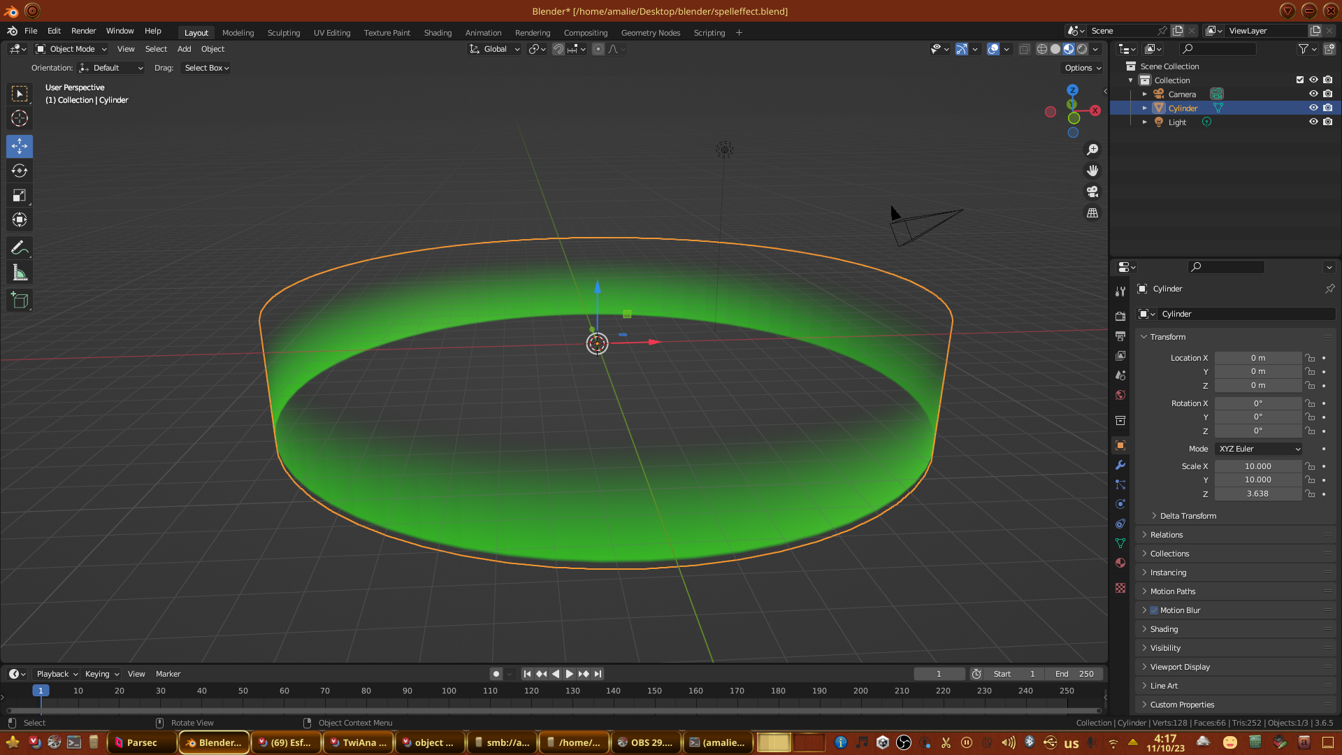Select the Rotate tool in toolbar
This screenshot has width=1342, height=755.
pos(20,171)
